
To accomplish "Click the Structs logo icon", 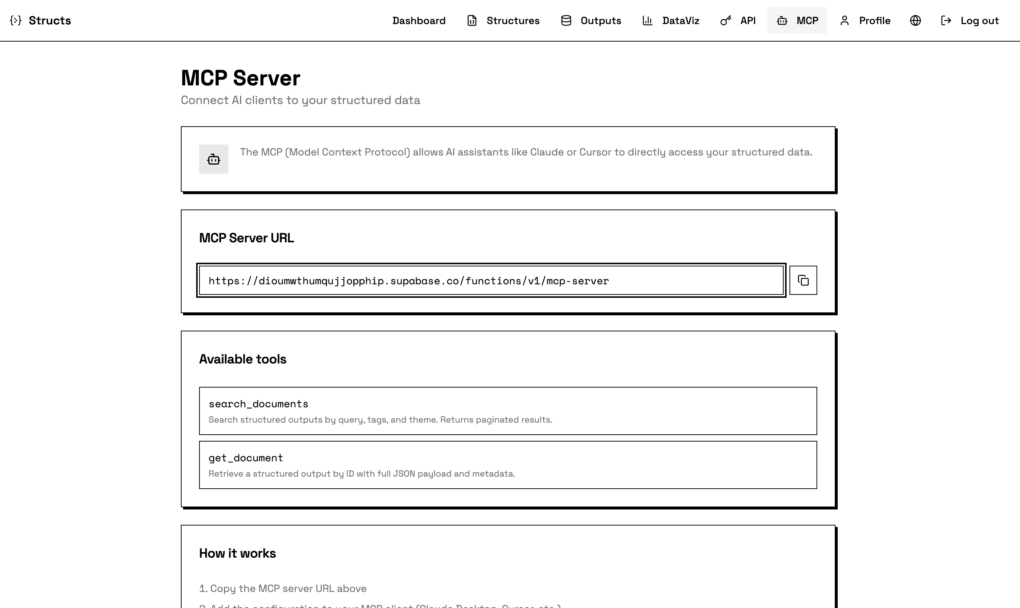I will click(x=16, y=20).
